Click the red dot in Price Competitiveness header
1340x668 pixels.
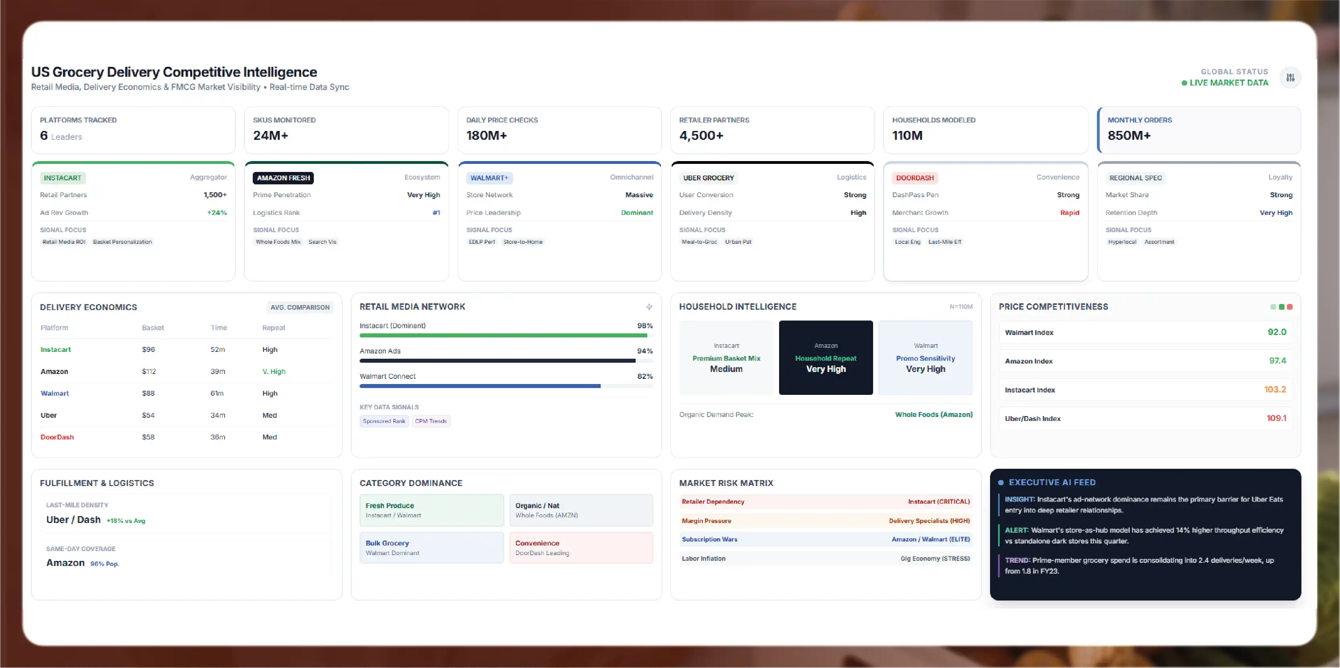coord(1289,307)
